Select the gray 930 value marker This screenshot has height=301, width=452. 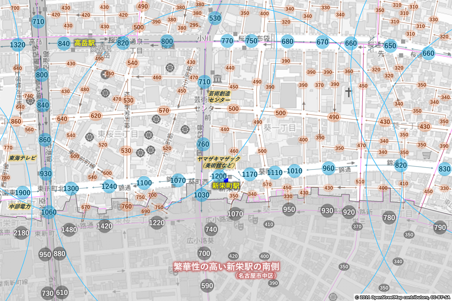tap(327, 211)
